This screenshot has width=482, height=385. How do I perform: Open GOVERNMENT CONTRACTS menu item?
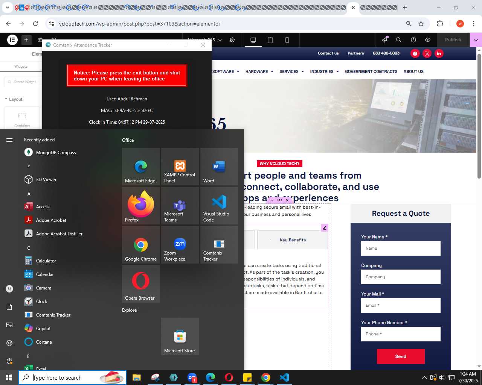tap(371, 71)
